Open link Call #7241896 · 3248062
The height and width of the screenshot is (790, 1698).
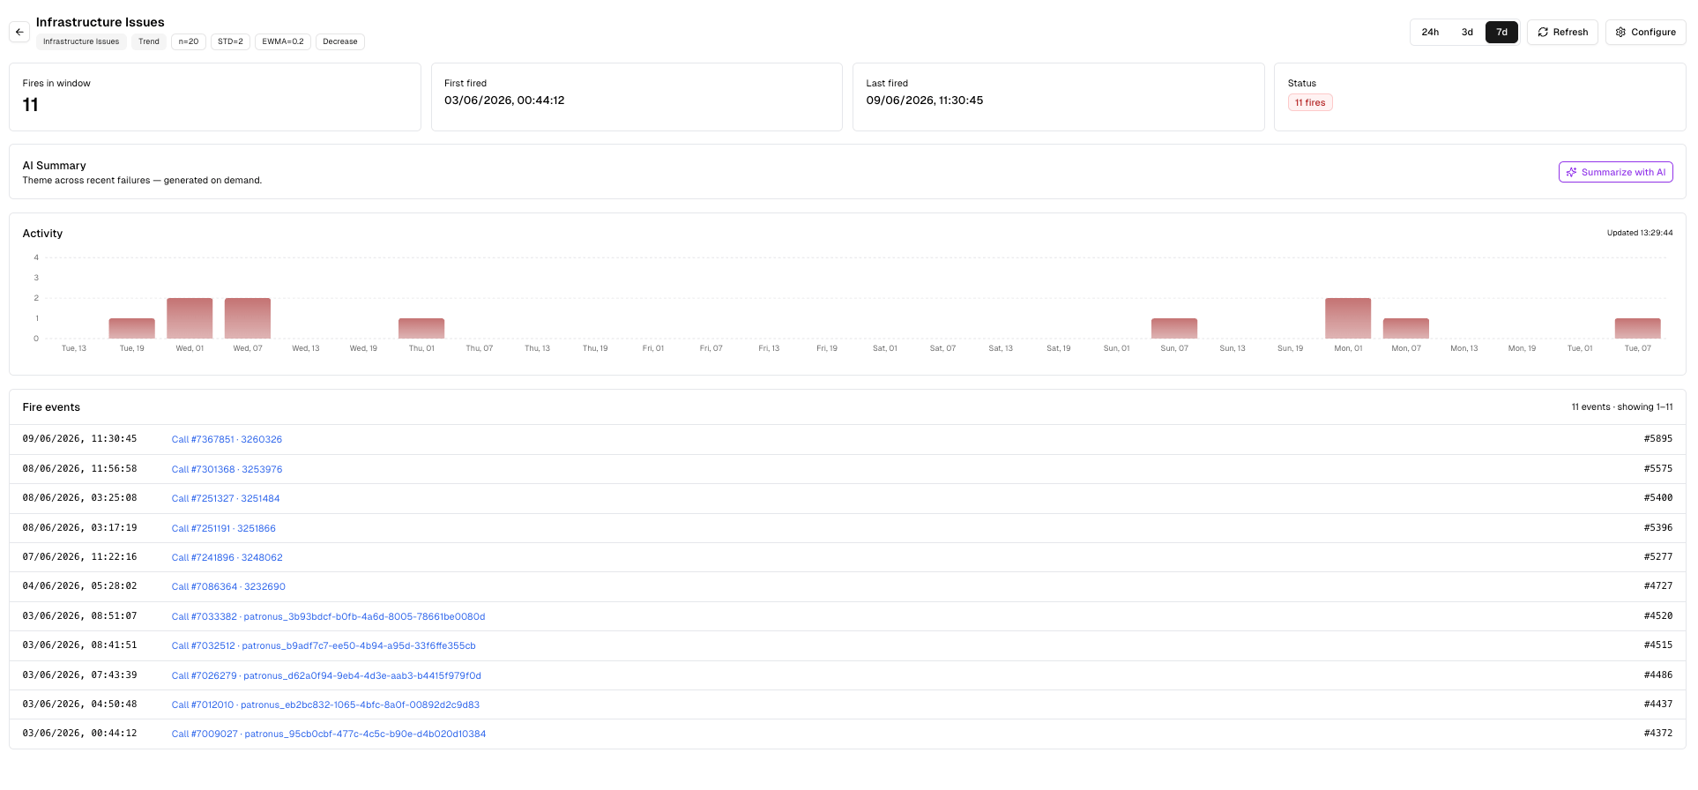click(227, 558)
